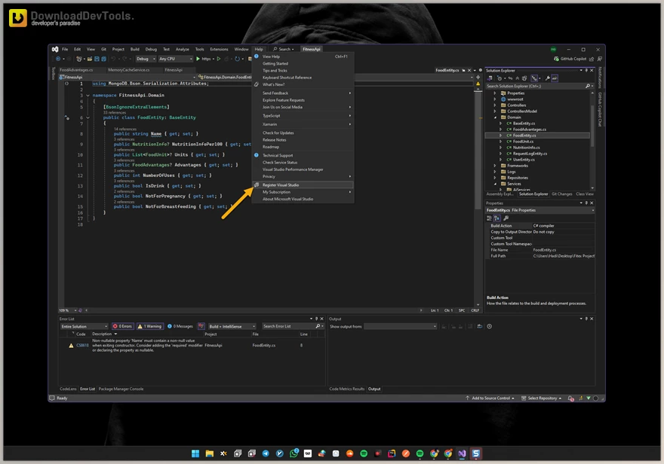This screenshot has height=464, width=664.
Task: Collapse all items in Solution Explorer
Action: pos(518,78)
